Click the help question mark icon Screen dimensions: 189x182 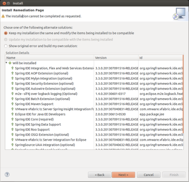pos(7,174)
